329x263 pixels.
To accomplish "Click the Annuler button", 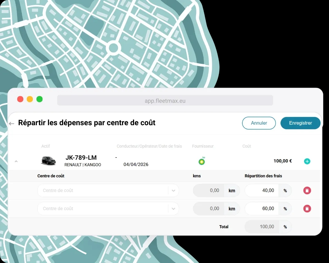I will pos(259,123).
